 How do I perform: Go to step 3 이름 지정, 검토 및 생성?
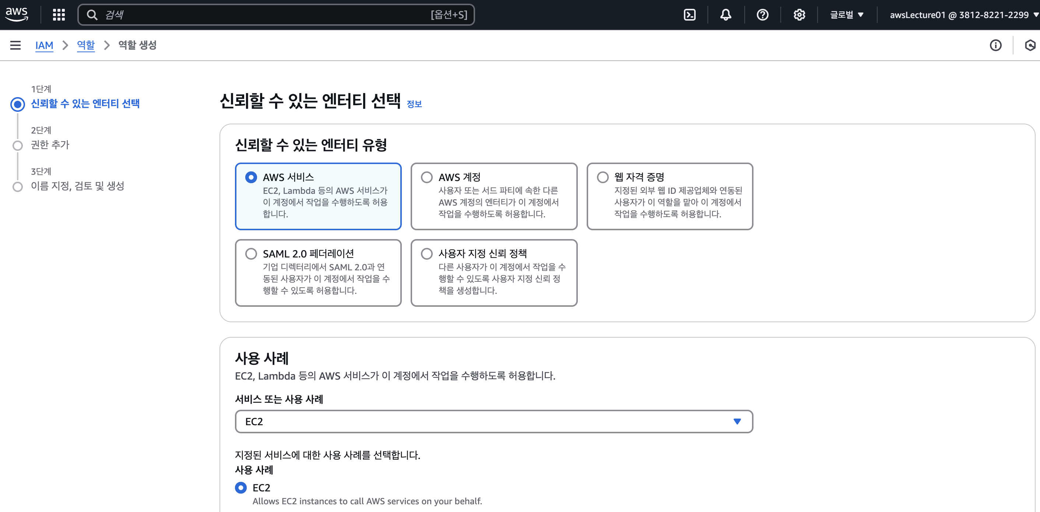click(x=77, y=186)
